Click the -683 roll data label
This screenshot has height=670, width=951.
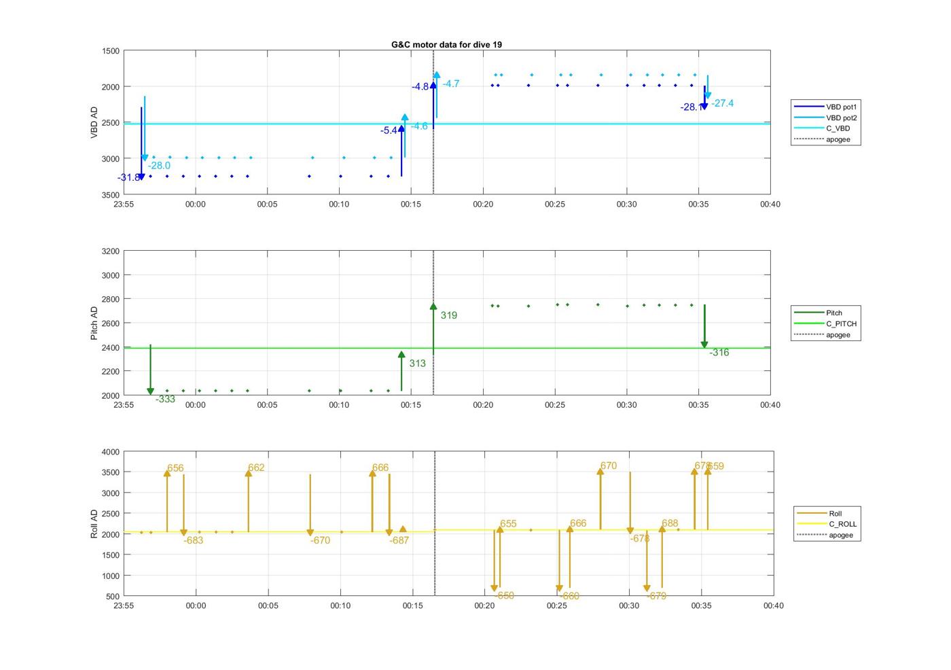(x=194, y=540)
